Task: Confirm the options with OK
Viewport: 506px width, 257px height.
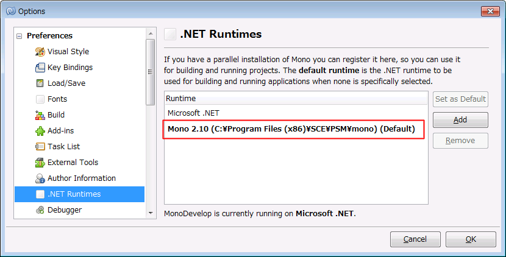Action: point(471,239)
